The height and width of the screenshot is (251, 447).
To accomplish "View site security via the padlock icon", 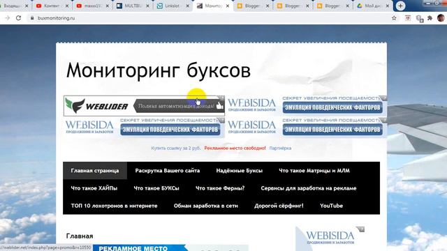I will tap(32, 18).
